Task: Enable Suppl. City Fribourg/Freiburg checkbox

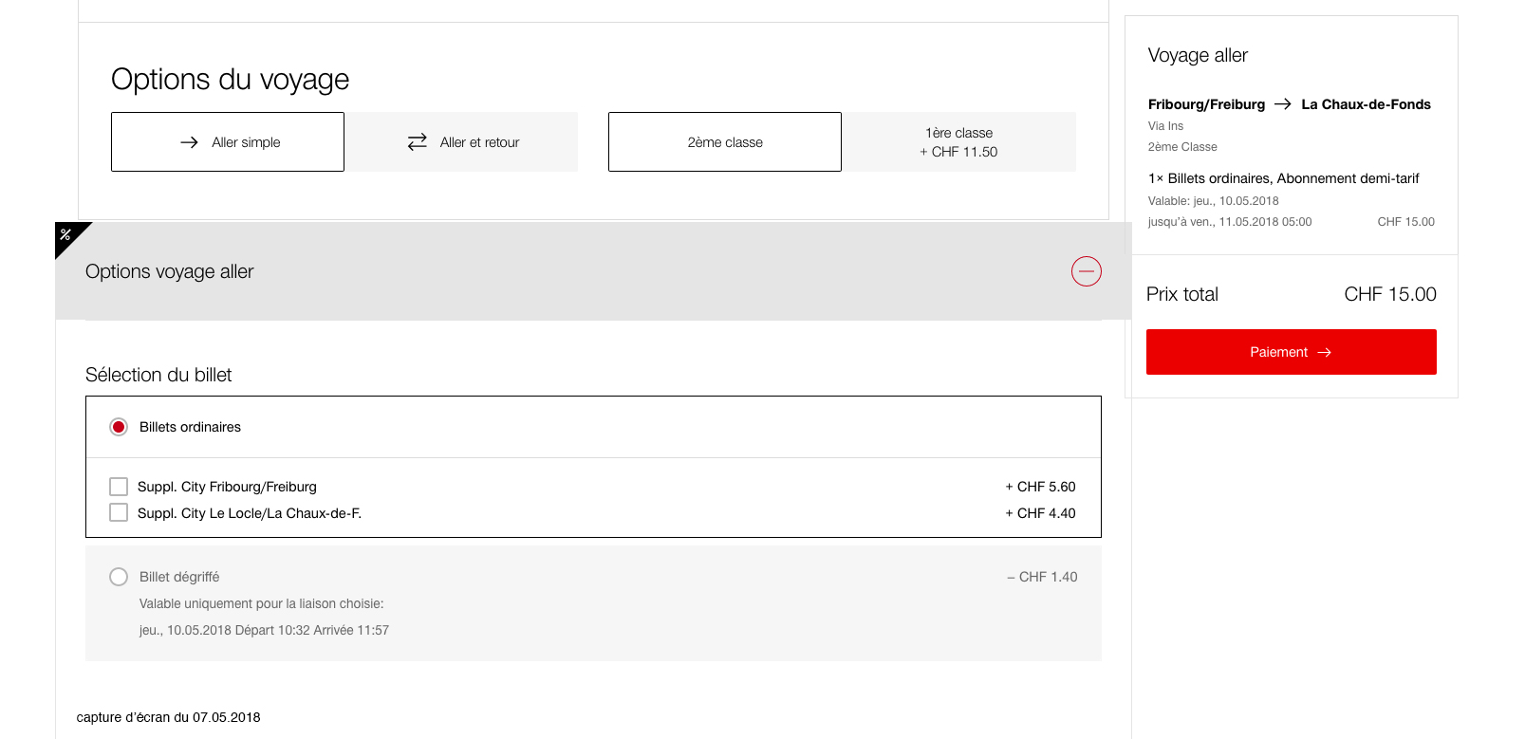Action: (x=119, y=487)
